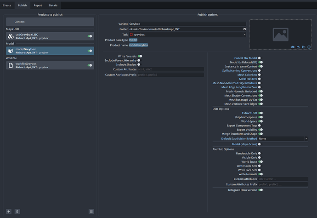Disable the modelGreybox product toggle

coord(90,51)
